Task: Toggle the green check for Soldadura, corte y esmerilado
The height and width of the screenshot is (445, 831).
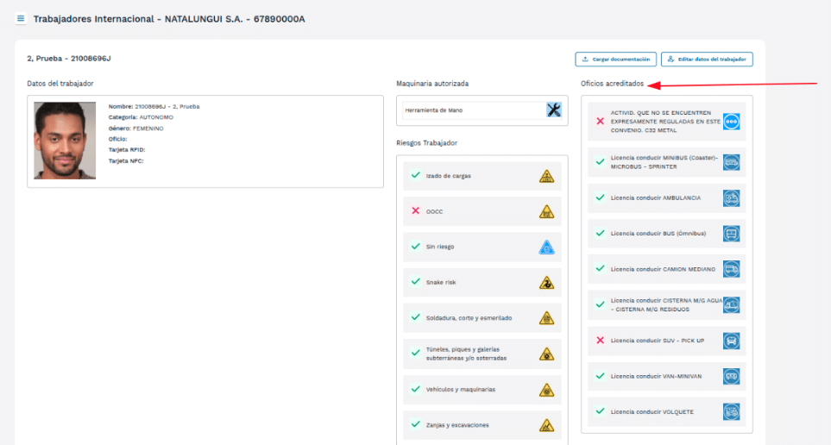Action: tap(416, 317)
